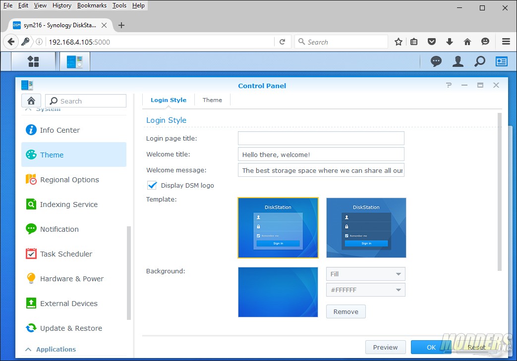Click the Login page title field
Viewport: 517px width, 361px height.
coord(321,138)
